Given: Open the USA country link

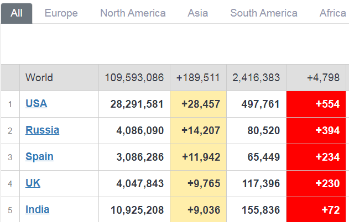Looking at the screenshot, I should pyautogui.click(x=36, y=103).
